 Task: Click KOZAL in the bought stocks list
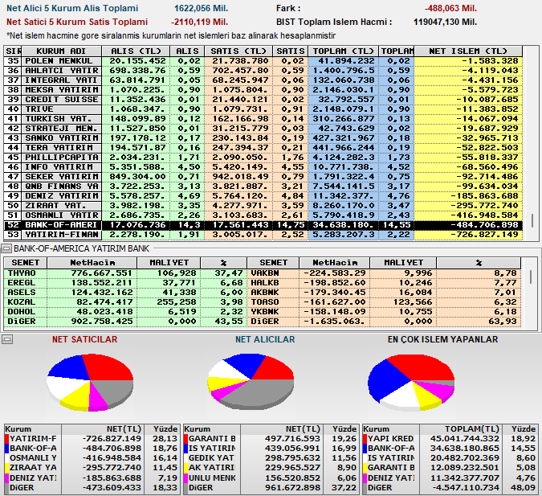[x=22, y=302]
